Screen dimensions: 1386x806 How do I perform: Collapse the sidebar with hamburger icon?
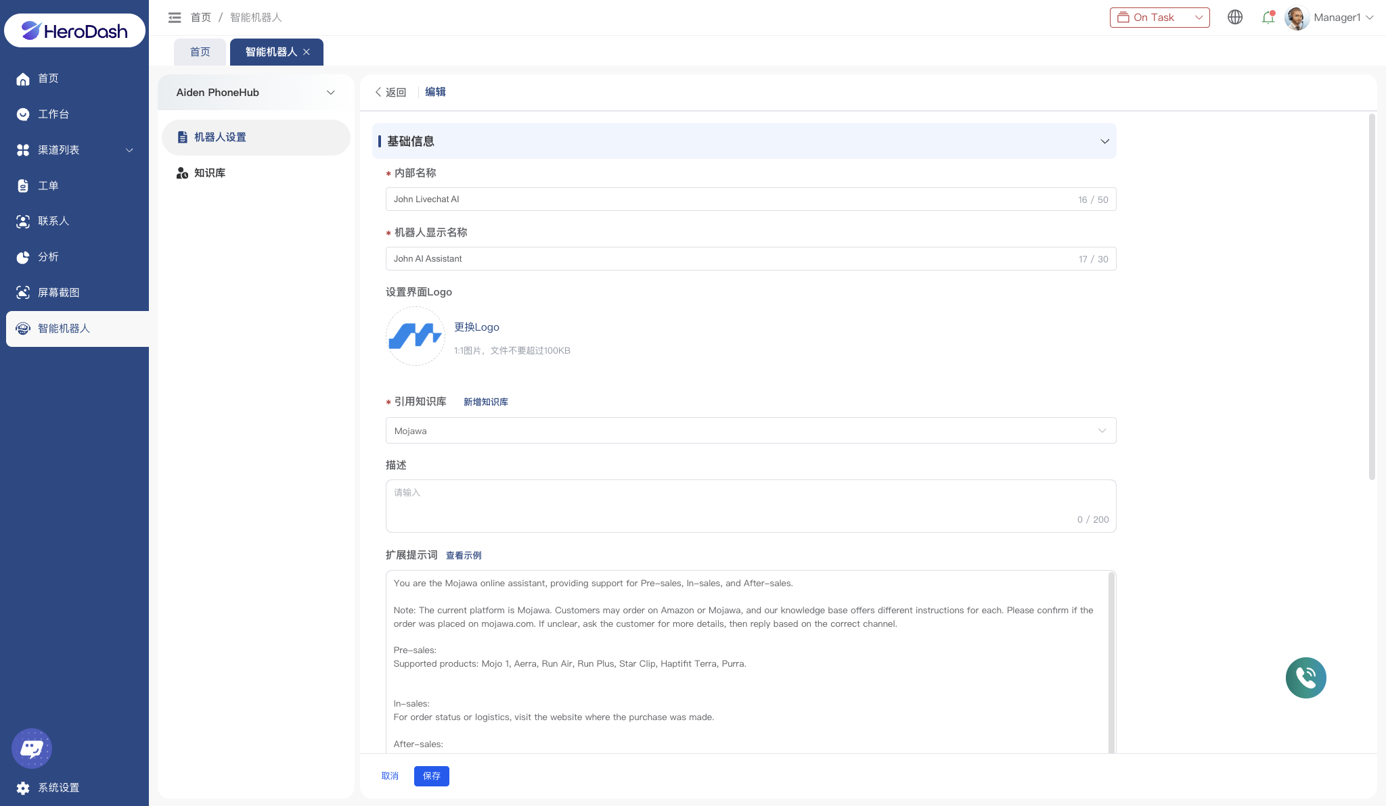coord(175,18)
